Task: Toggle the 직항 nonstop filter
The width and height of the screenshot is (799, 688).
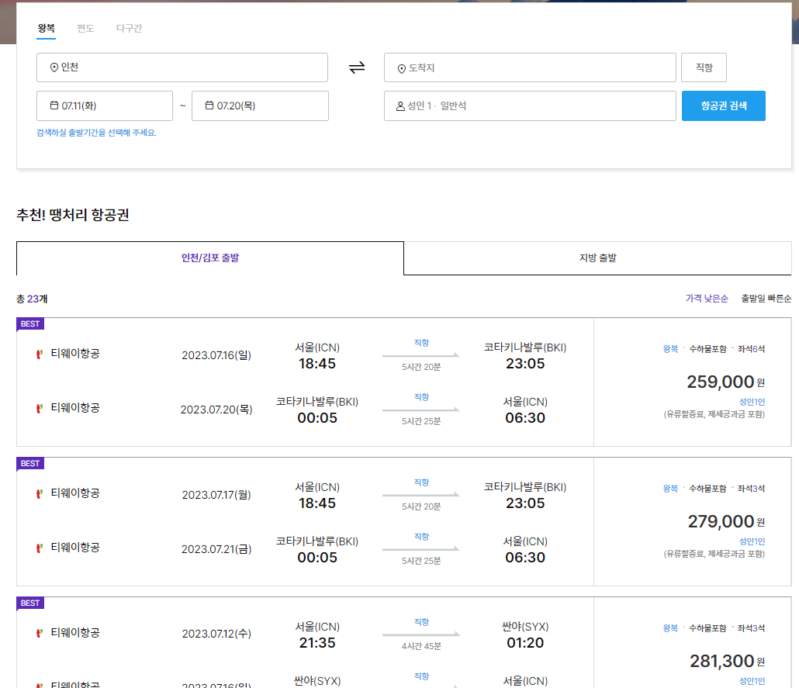Action: [x=703, y=67]
